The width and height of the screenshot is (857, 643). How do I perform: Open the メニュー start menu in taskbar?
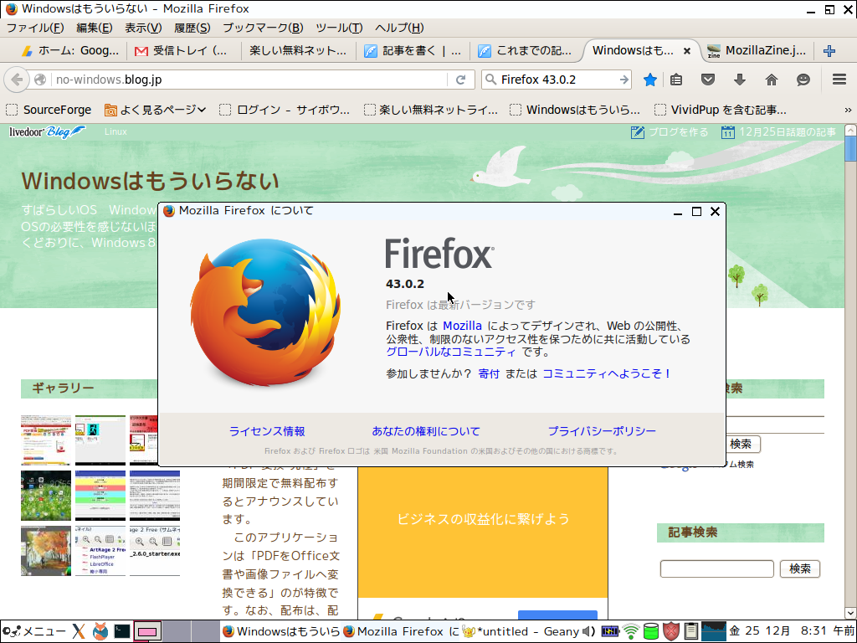(x=35, y=631)
